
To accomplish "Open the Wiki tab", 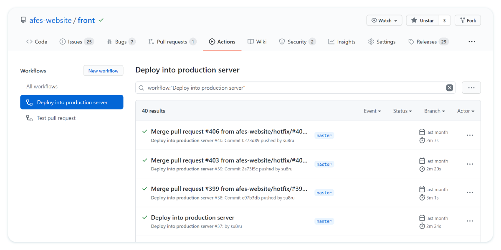I will (x=257, y=42).
